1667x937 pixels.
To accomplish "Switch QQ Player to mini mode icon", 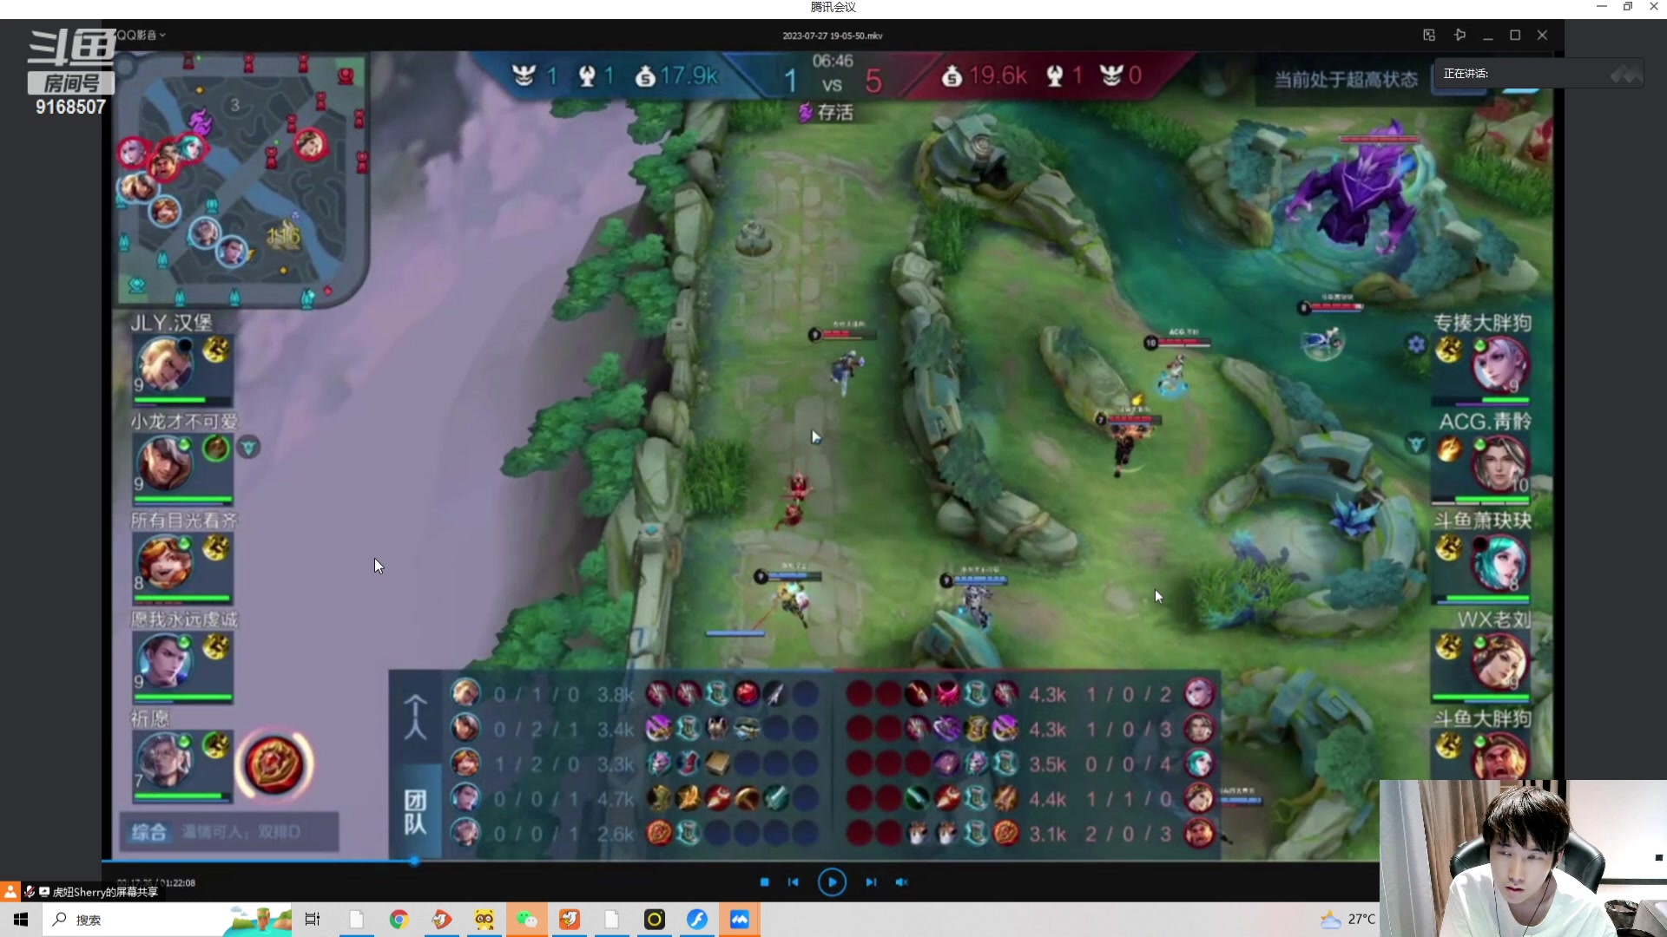I will [1429, 35].
